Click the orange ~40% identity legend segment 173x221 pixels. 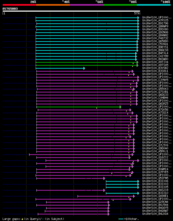pyautogui.click(x=53, y=5)
